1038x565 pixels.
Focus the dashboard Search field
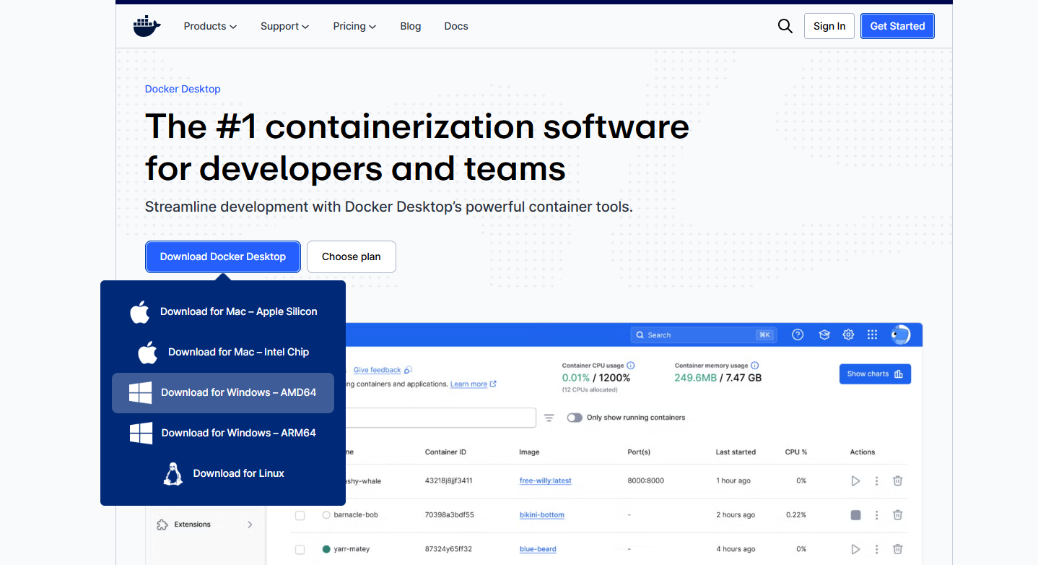pyautogui.click(x=704, y=335)
